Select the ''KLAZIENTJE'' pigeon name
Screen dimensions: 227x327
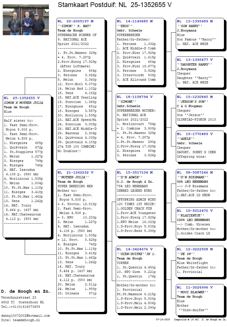[x=190, y=215]
